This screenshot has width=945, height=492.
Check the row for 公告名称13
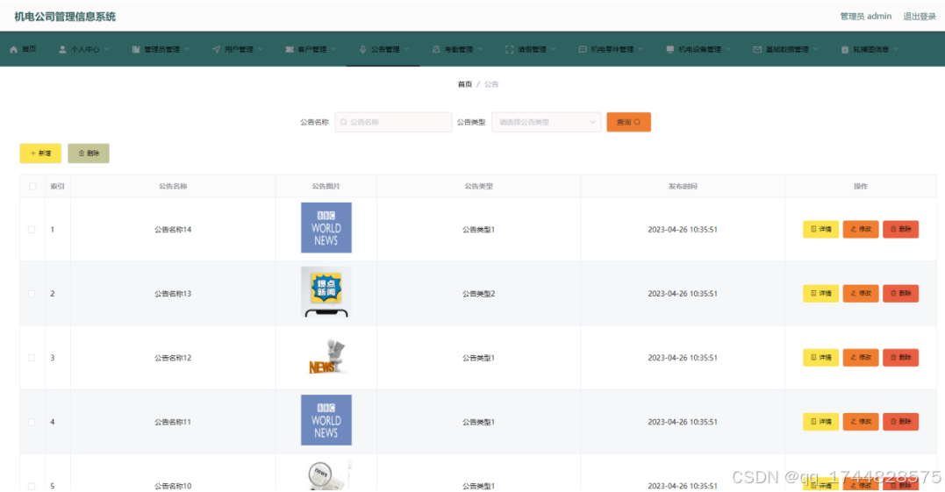pos(32,294)
